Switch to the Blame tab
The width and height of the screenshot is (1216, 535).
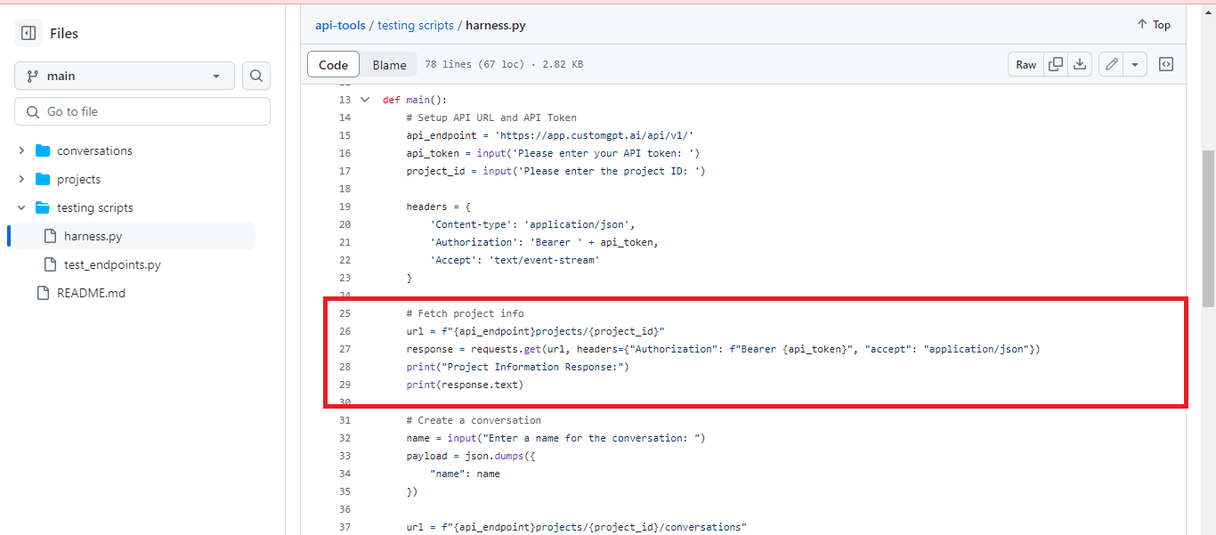coord(389,64)
